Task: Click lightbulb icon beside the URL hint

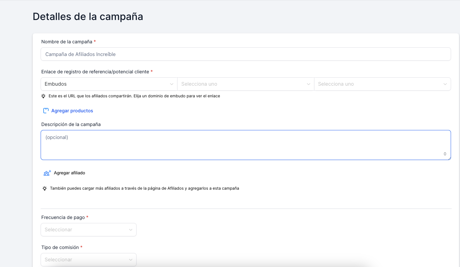Action: point(43,96)
